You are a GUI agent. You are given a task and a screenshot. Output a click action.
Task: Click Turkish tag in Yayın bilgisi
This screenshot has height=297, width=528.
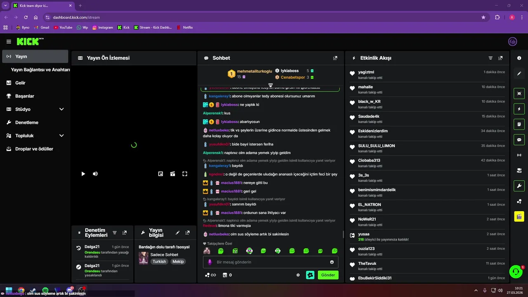coord(159,262)
